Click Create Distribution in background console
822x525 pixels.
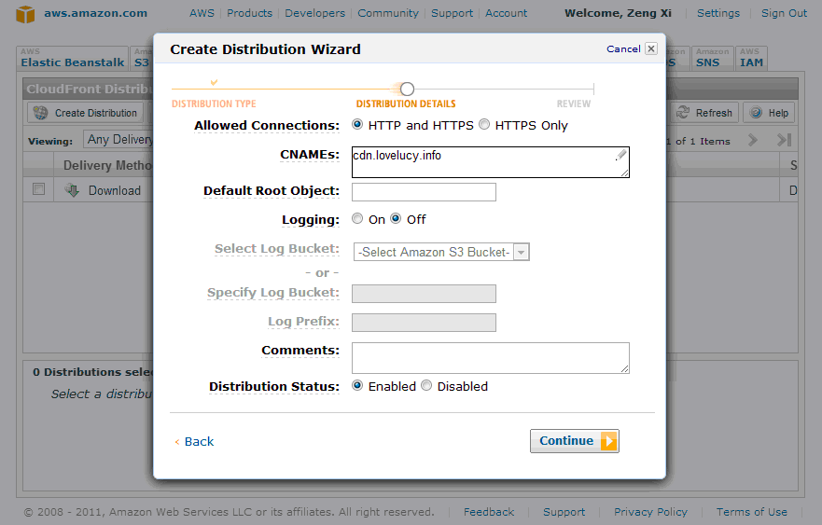pos(86,113)
